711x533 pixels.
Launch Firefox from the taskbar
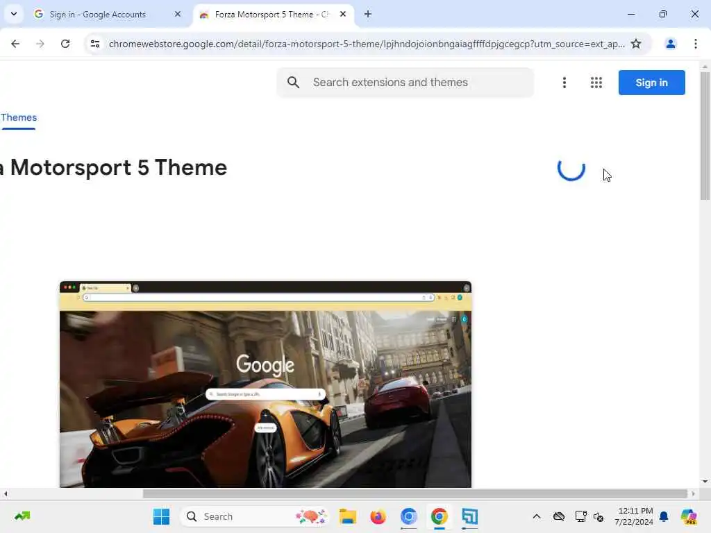378,516
